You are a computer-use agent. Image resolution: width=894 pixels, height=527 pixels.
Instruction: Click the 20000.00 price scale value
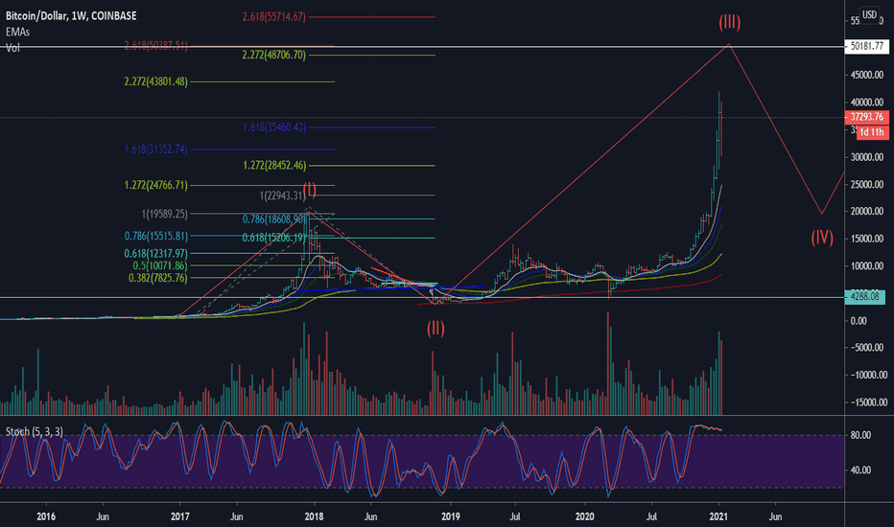tap(866, 212)
